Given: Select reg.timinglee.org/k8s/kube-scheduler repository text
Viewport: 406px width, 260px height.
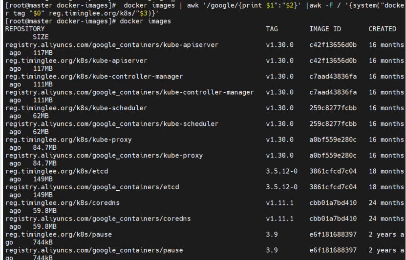Looking at the screenshot, I should tap(76, 108).
